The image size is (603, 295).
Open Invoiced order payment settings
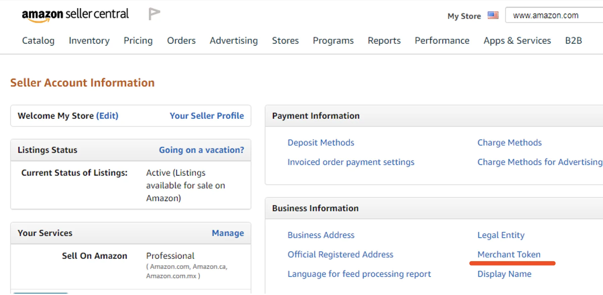[x=351, y=162]
